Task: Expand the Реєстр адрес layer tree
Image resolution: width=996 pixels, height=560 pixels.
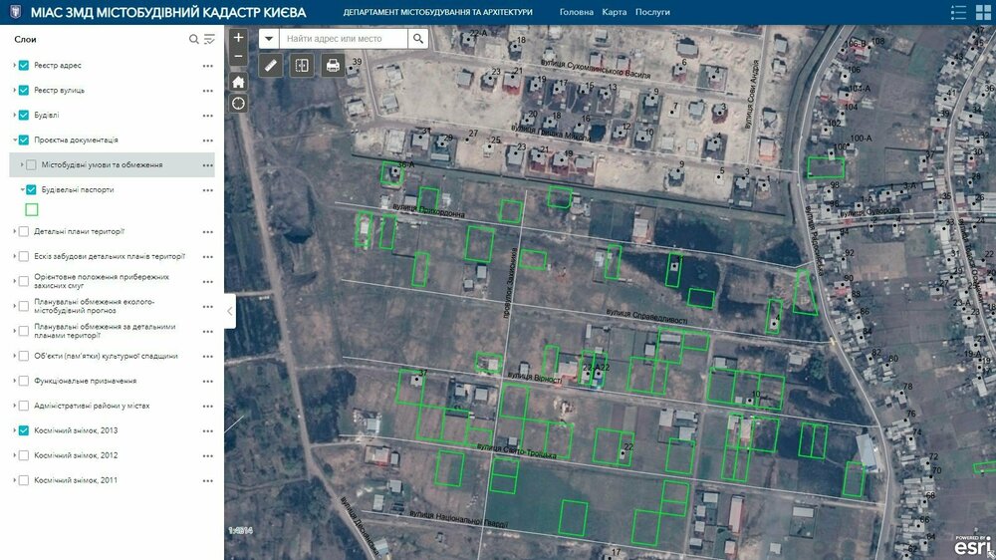Action: 15,65
